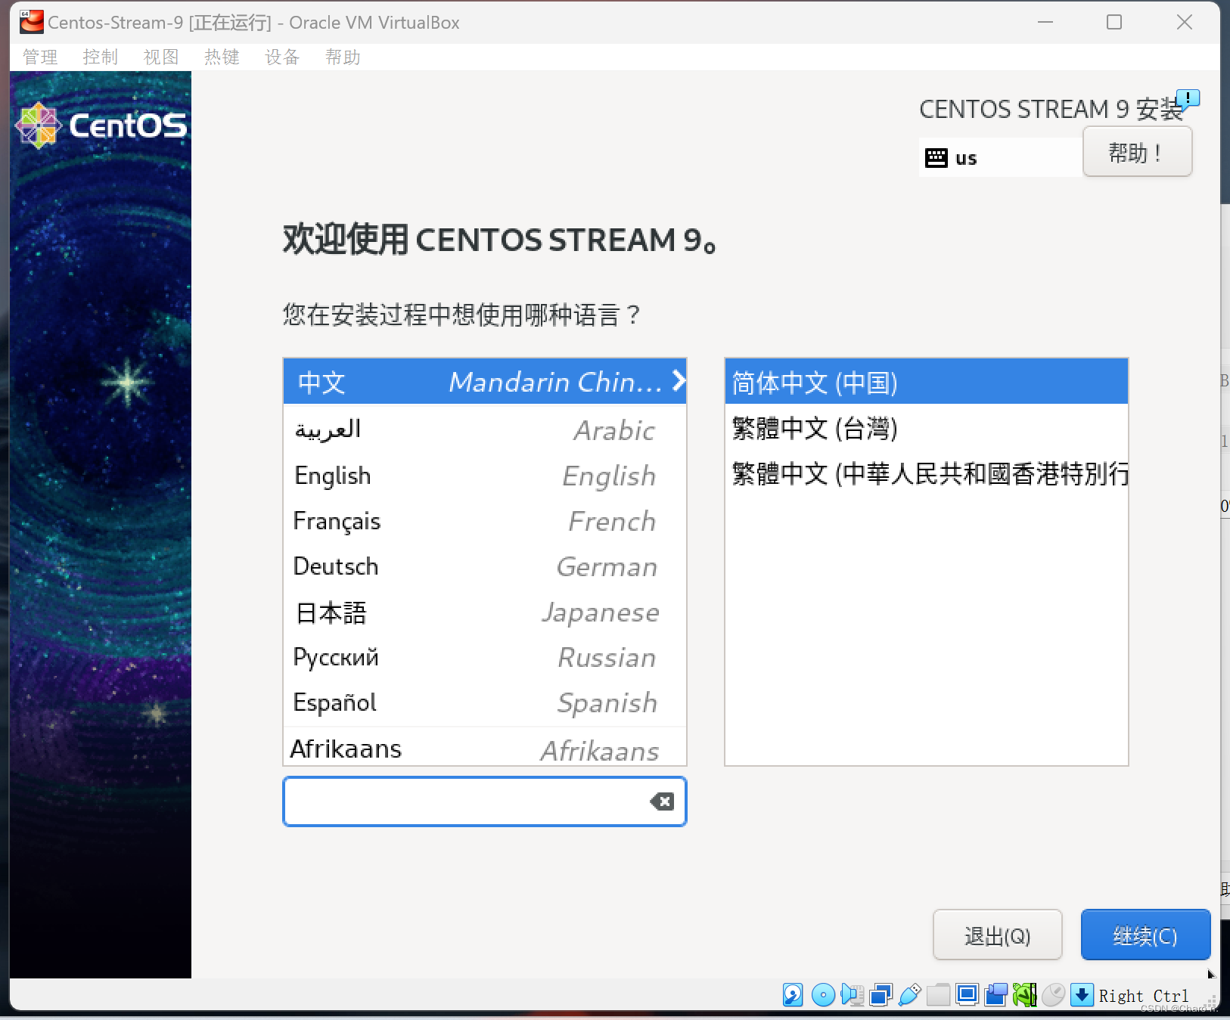The image size is (1230, 1020).
Task: Close the VirtualBox window
Action: [1185, 22]
